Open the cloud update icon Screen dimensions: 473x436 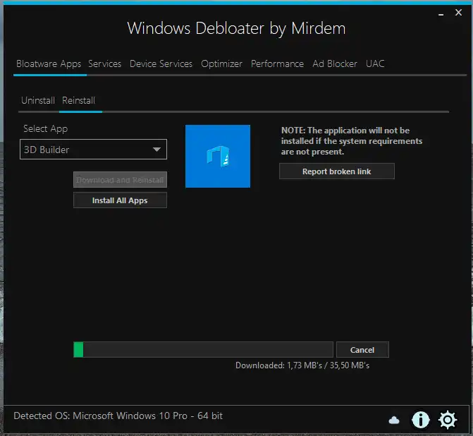pos(394,420)
